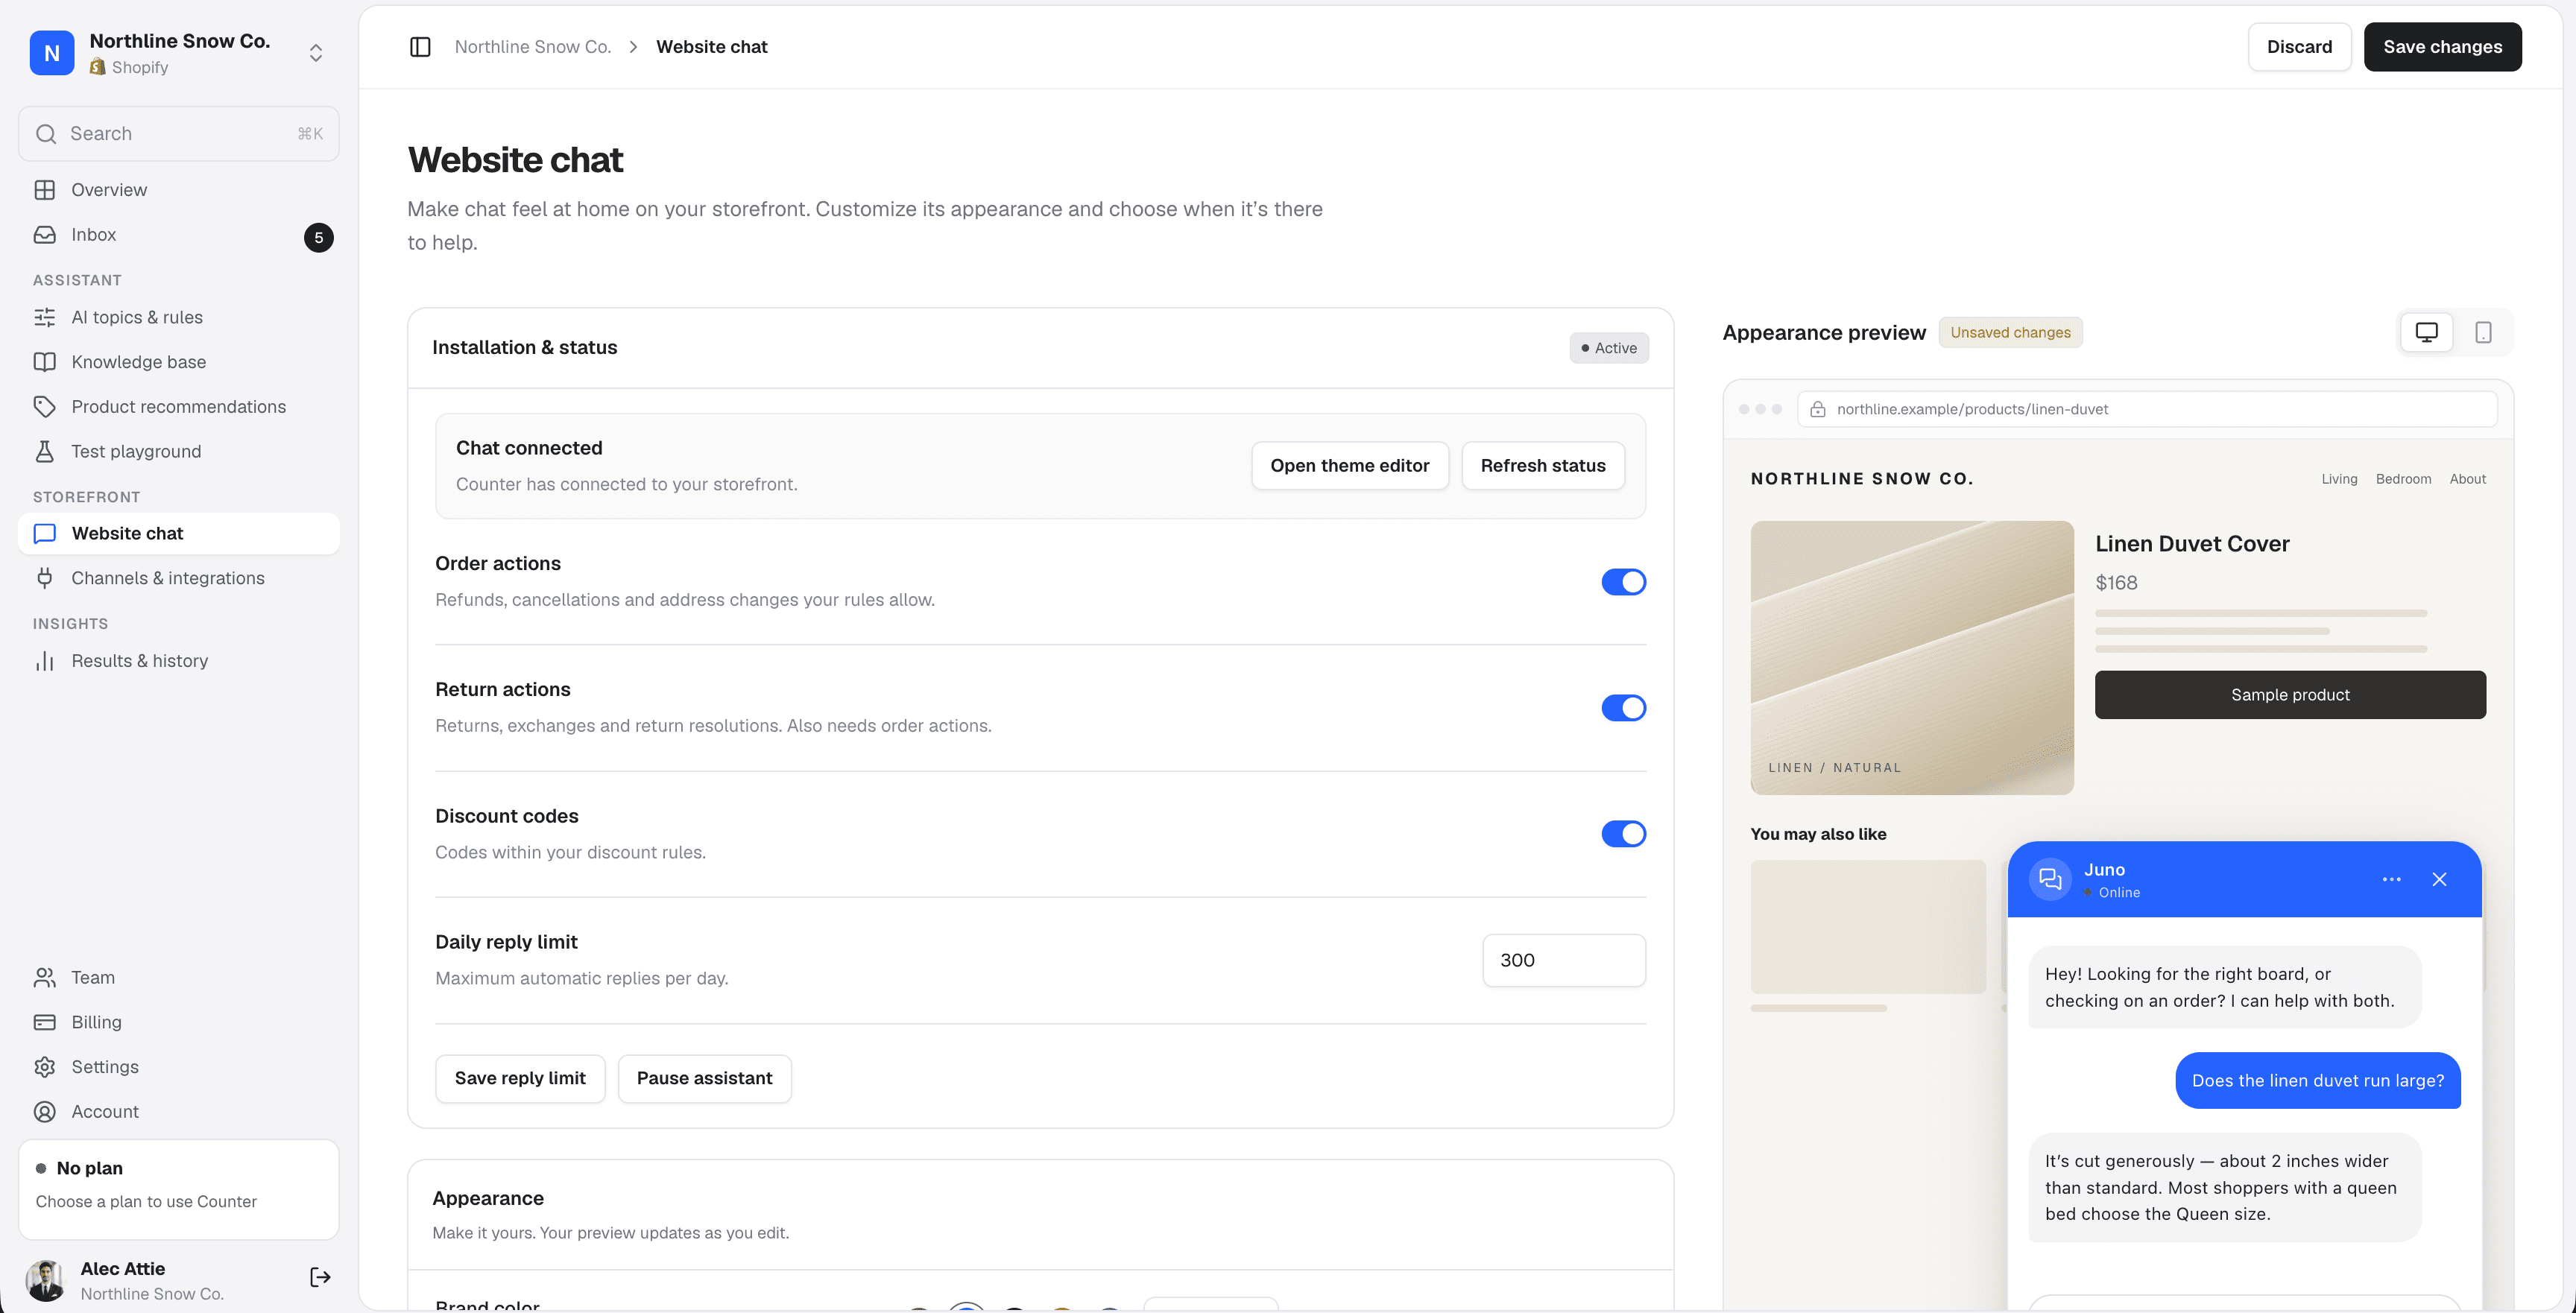Open the Inbox tray icon
The width and height of the screenshot is (2576, 1313).
tap(45, 235)
